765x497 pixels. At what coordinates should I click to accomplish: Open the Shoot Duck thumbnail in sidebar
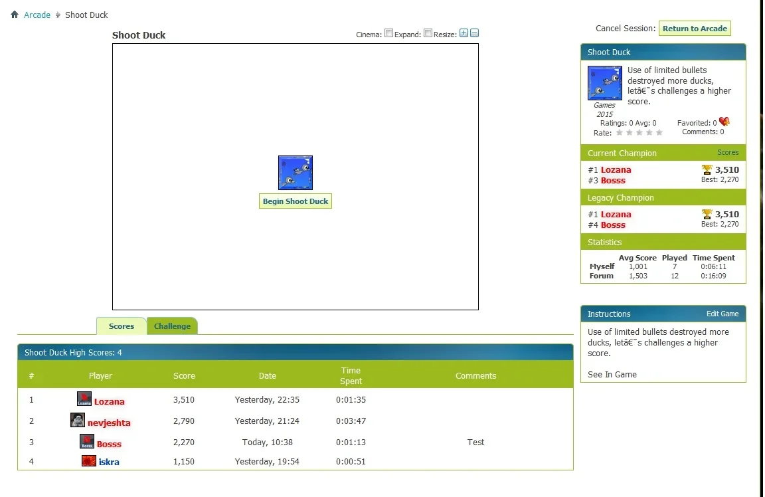click(x=604, y=83)
